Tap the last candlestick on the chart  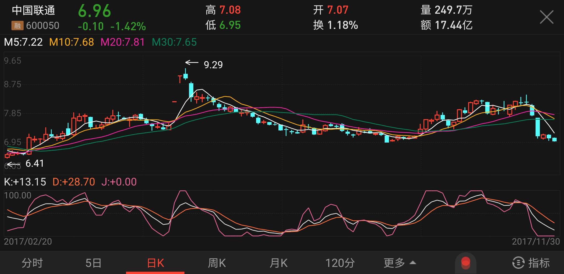(554, 139)
